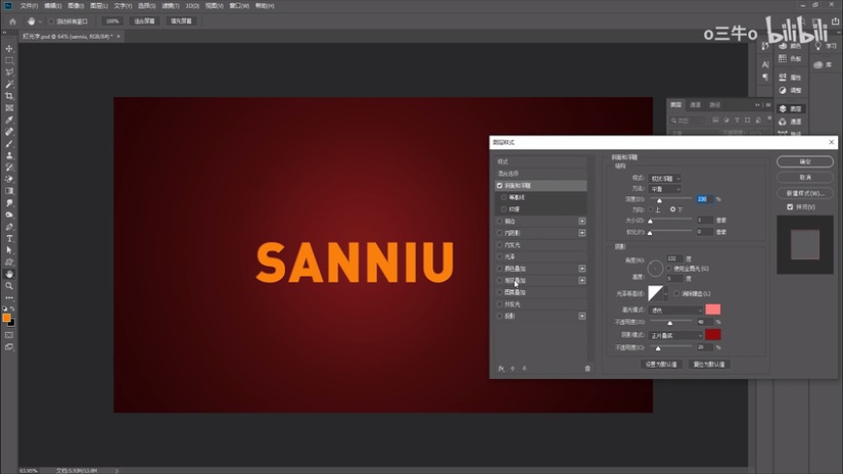The image size is (843, 474).
Task: Expand the Gloss Contour picker arrow
Action: [x=665, y=293]
